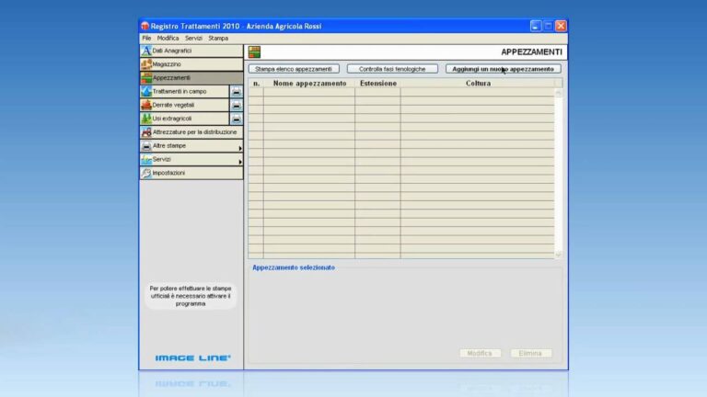Open the File menu
Image resolution: width=707 pixels, height=397 pixels.
(x=146, y=39)
